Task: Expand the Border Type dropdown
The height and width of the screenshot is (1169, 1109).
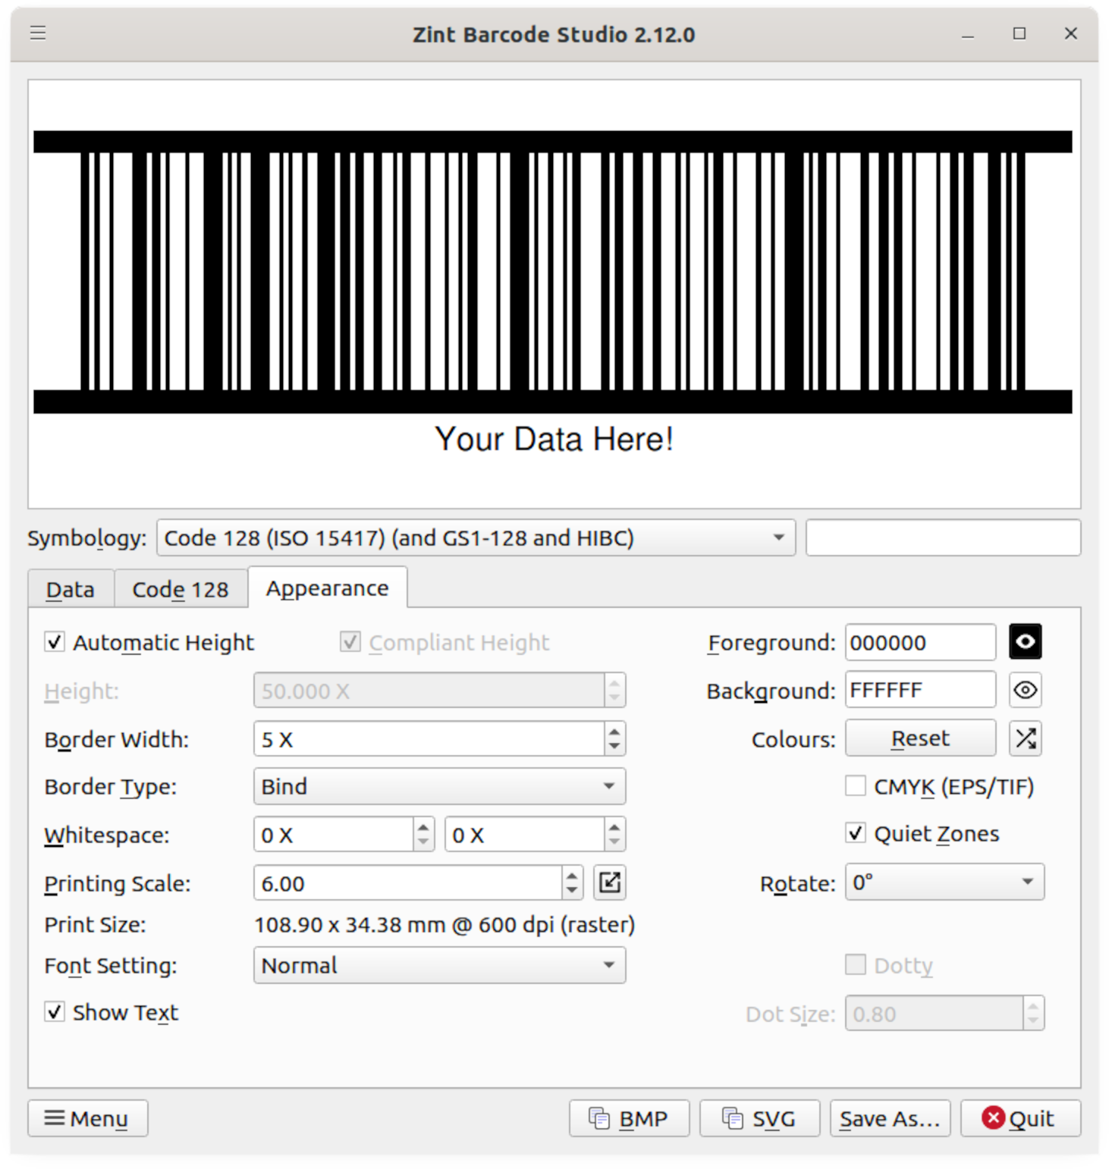Action: click(439, 787)
